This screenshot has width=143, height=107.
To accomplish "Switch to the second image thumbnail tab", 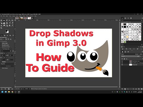I will [x=21, y=18].
